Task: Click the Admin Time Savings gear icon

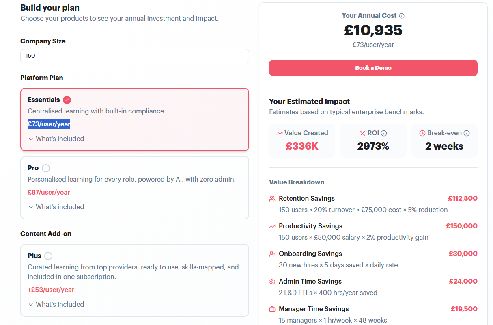Action: click(x=272, y=282)
